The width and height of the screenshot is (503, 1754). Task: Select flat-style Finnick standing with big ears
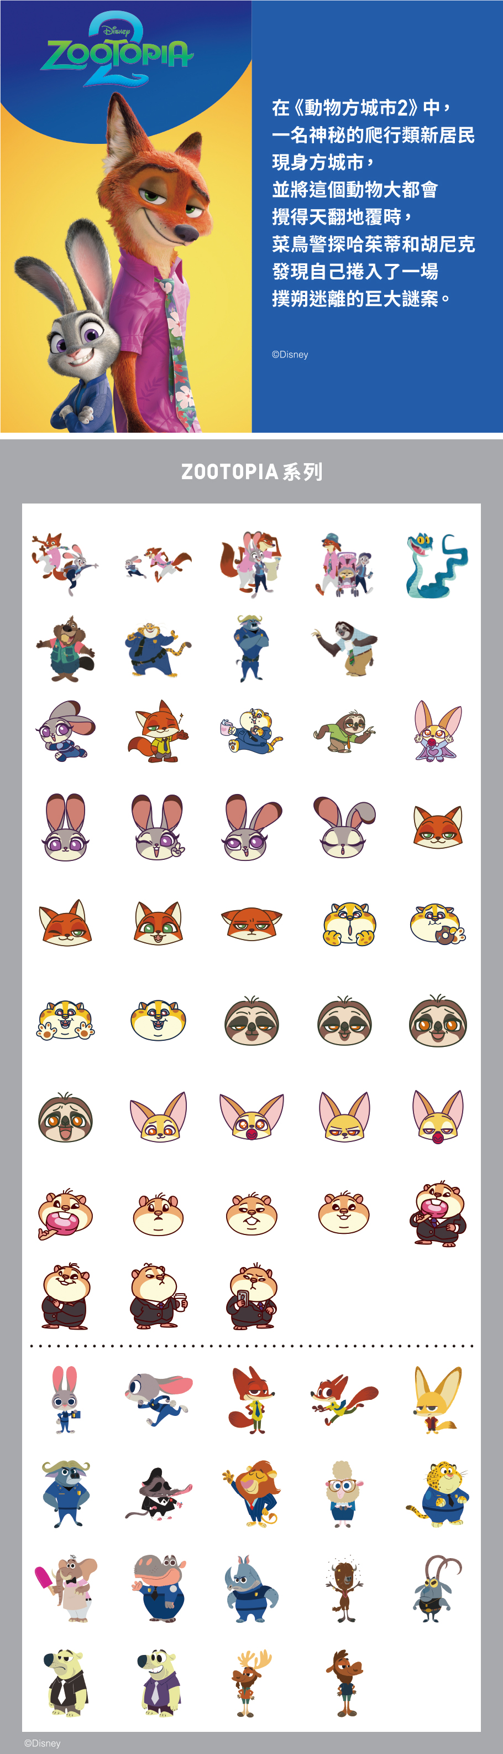(x=438, y=1399)
